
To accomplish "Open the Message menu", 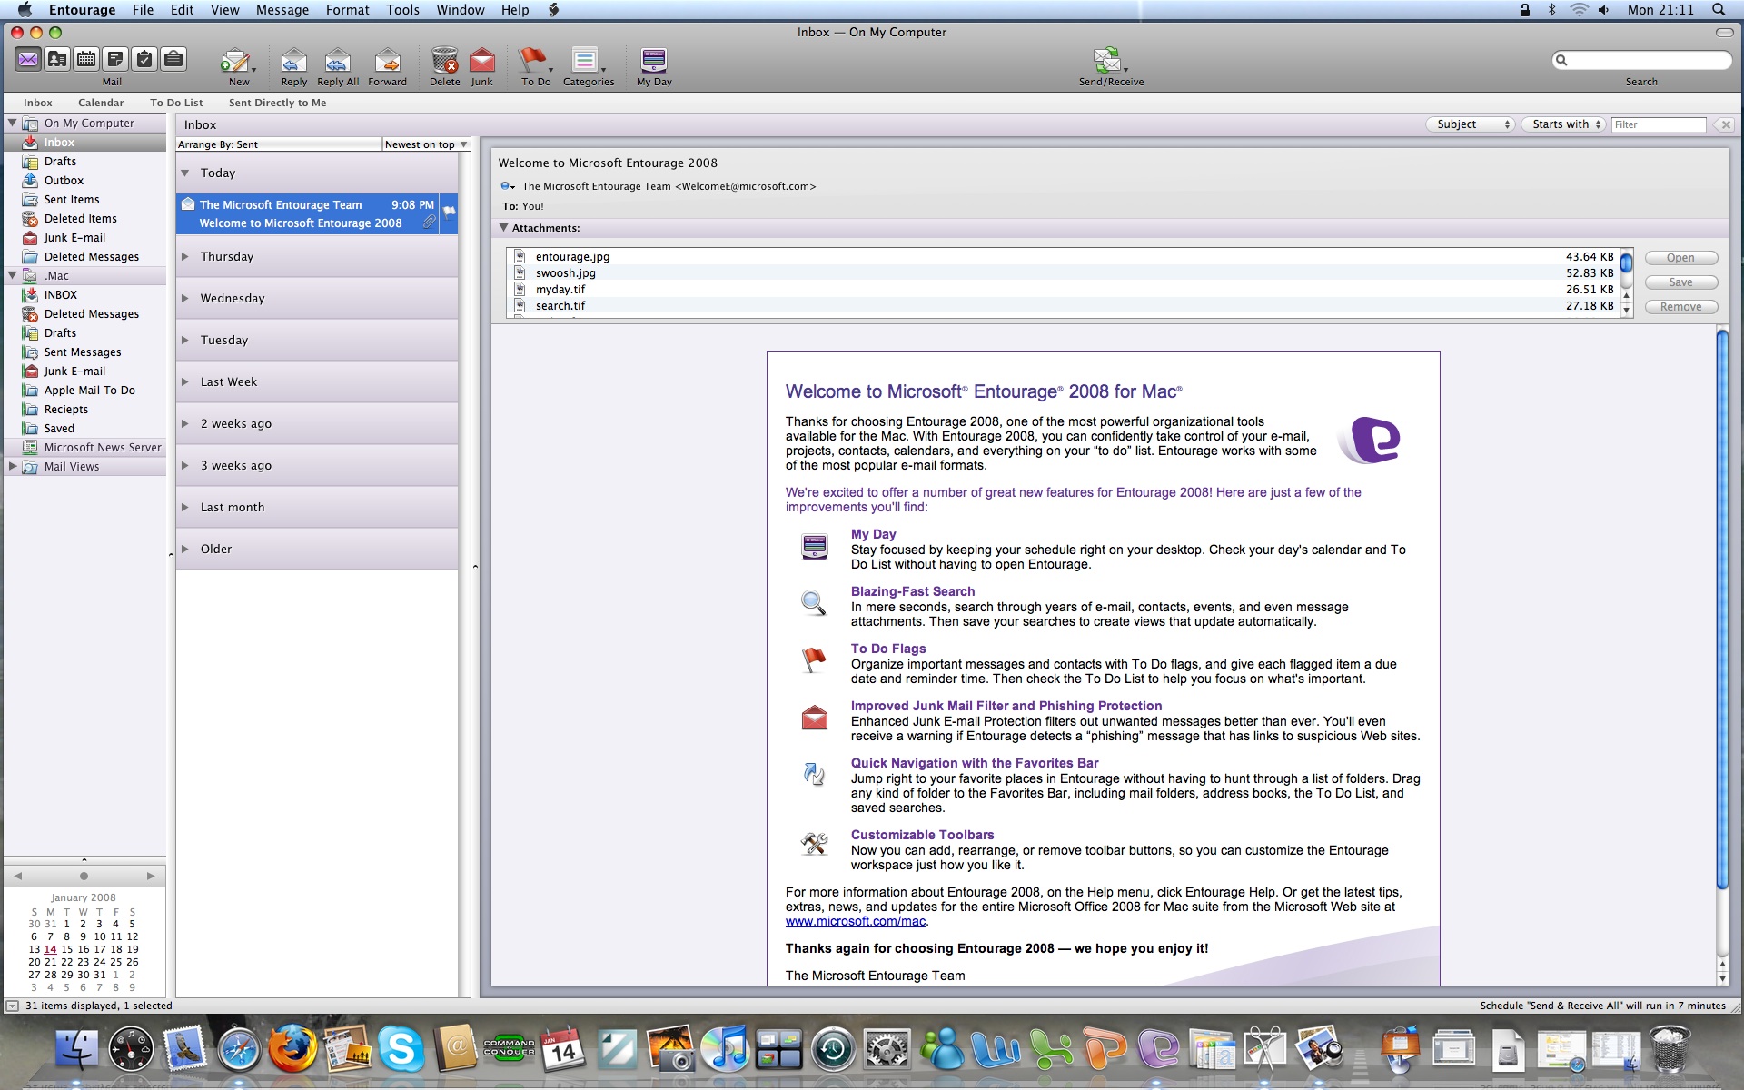I will pos(282,10).
